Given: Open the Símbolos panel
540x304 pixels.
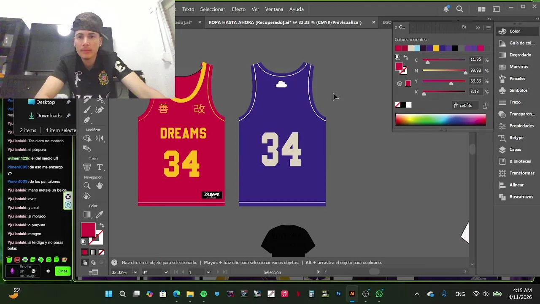Looking at the screenshot, I should (x=516, y=90).
